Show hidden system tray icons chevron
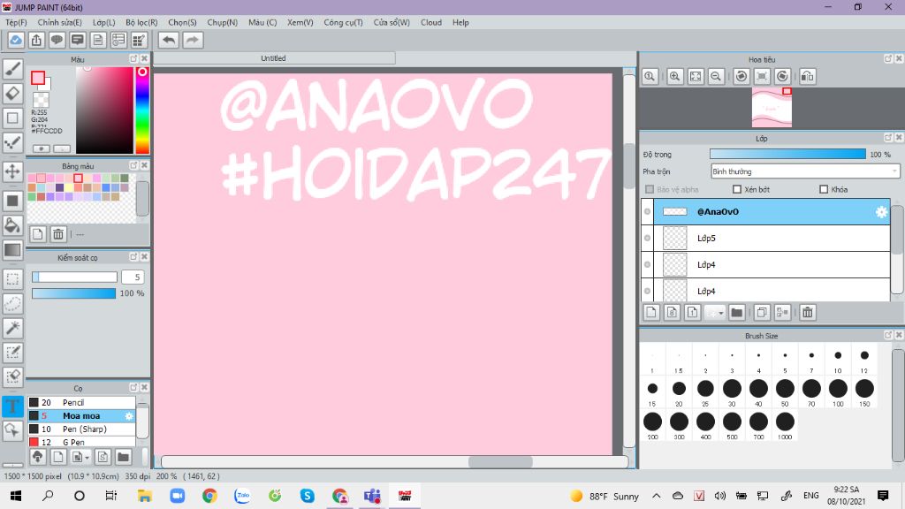This screenshot has width=905, height=509. [657, 496]
